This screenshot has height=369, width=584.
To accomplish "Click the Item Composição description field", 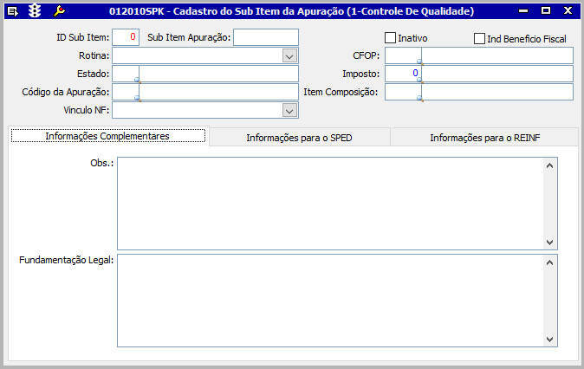I will pyautogui.click(x=497, y=92).
